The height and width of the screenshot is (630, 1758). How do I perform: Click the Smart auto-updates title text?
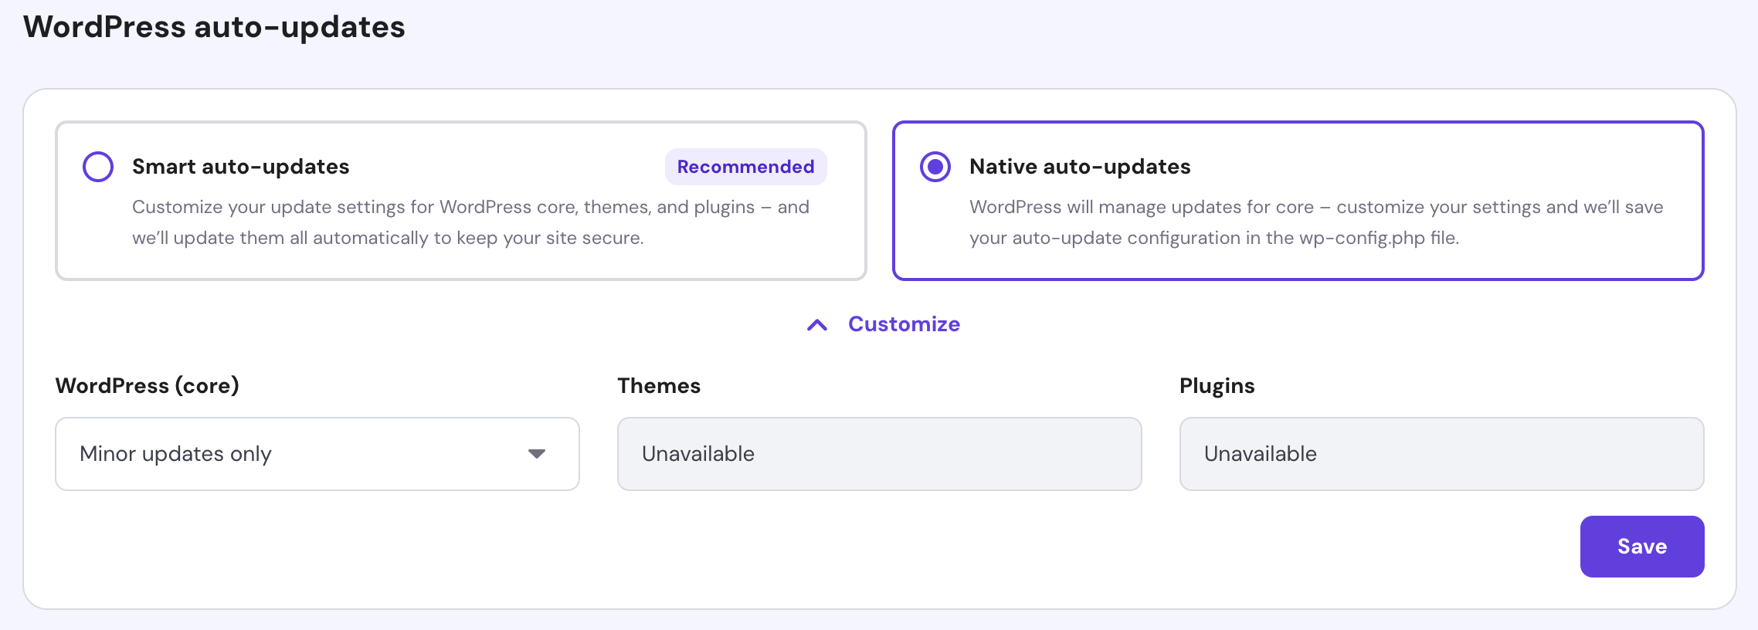coord(240,167)
